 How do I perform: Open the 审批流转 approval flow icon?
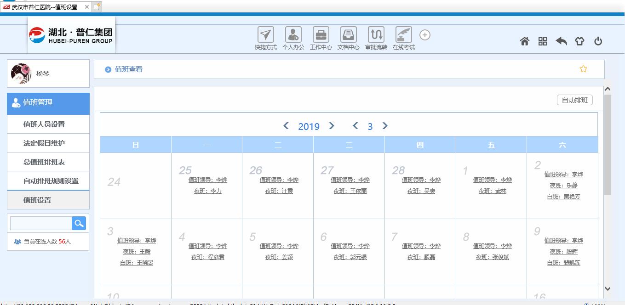(x=376, y=35)
